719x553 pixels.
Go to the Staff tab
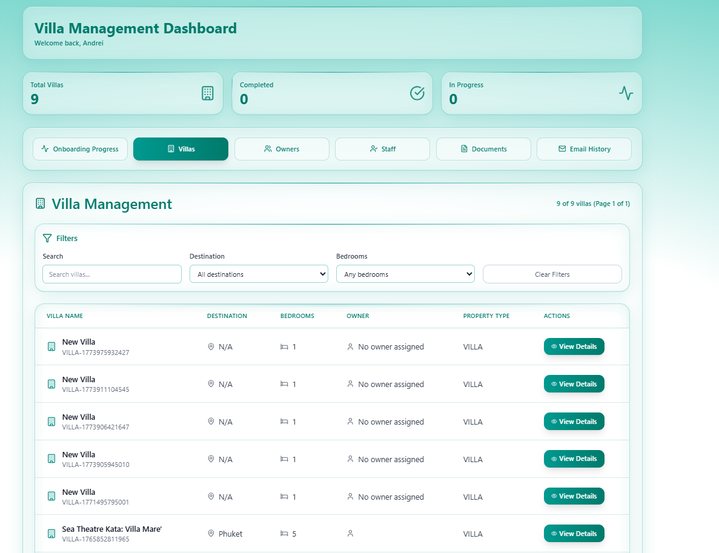(x=382, y=149)
